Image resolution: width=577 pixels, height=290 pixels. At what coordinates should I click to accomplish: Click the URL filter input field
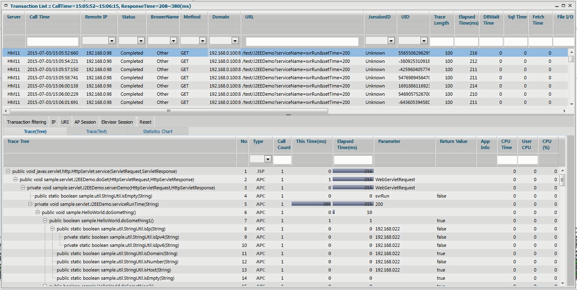302,41
